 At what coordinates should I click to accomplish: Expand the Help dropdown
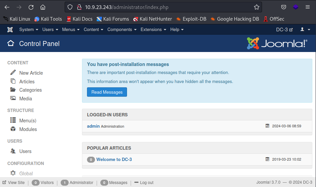[177, 29]
